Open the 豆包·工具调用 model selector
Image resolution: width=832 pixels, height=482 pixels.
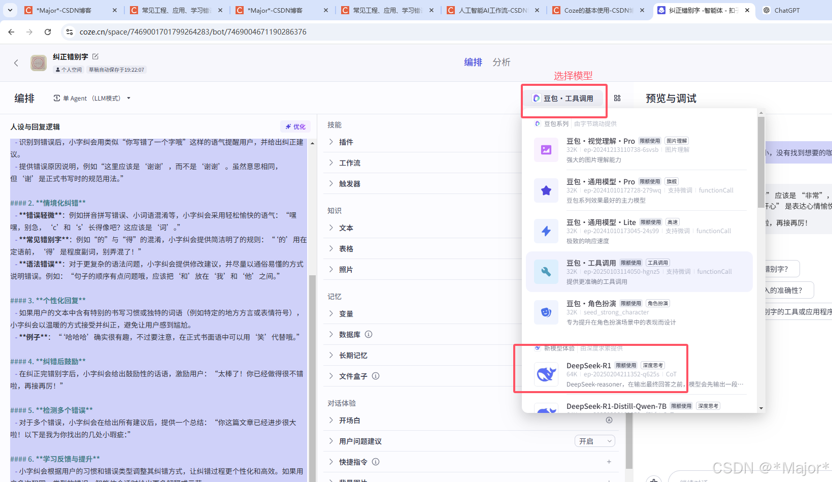tap(564, 99)
